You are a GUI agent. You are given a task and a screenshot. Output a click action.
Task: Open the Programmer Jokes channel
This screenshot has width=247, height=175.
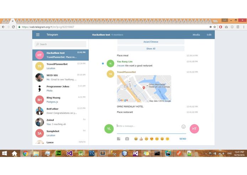[x=60, y=88]
